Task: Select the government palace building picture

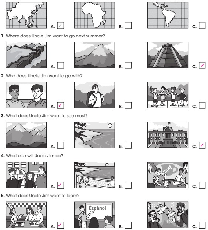Action: click(168, 135)
